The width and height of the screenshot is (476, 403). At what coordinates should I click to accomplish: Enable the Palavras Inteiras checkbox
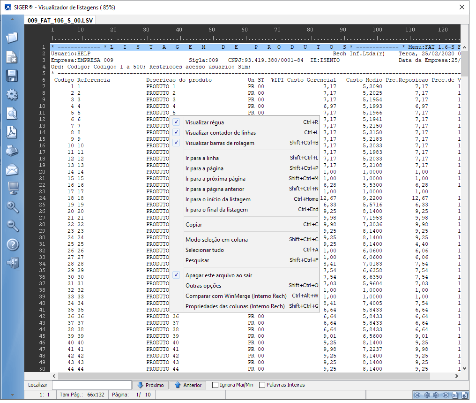click(x=262, y=385)
